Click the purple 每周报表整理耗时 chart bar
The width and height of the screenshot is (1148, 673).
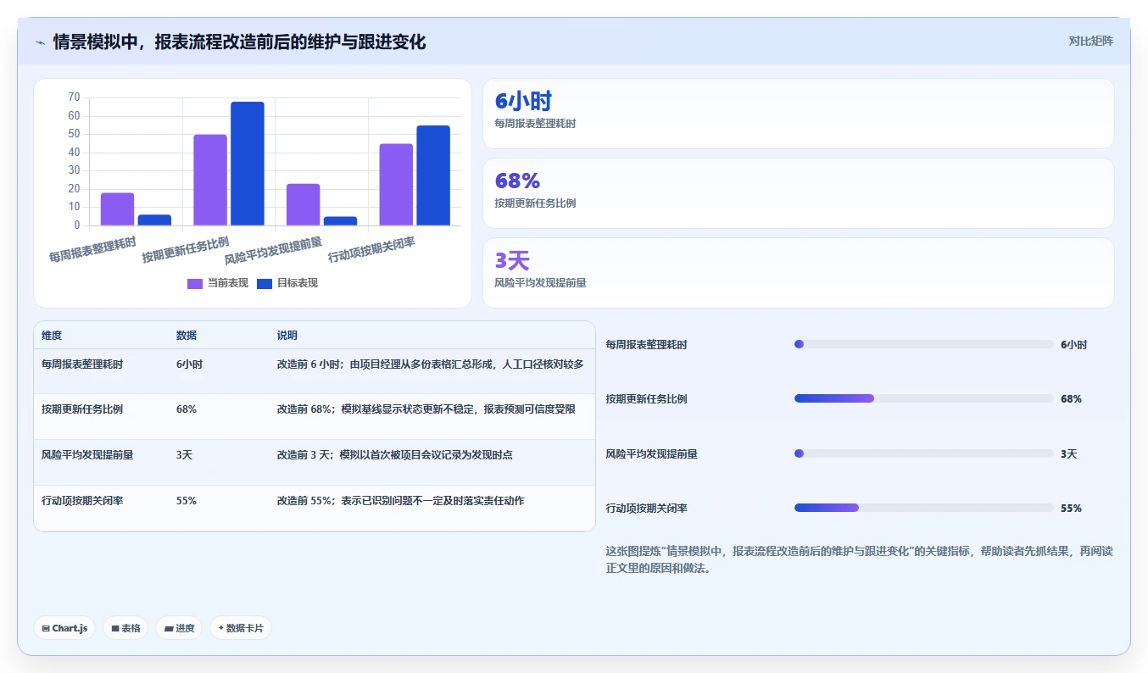(117, 209)
